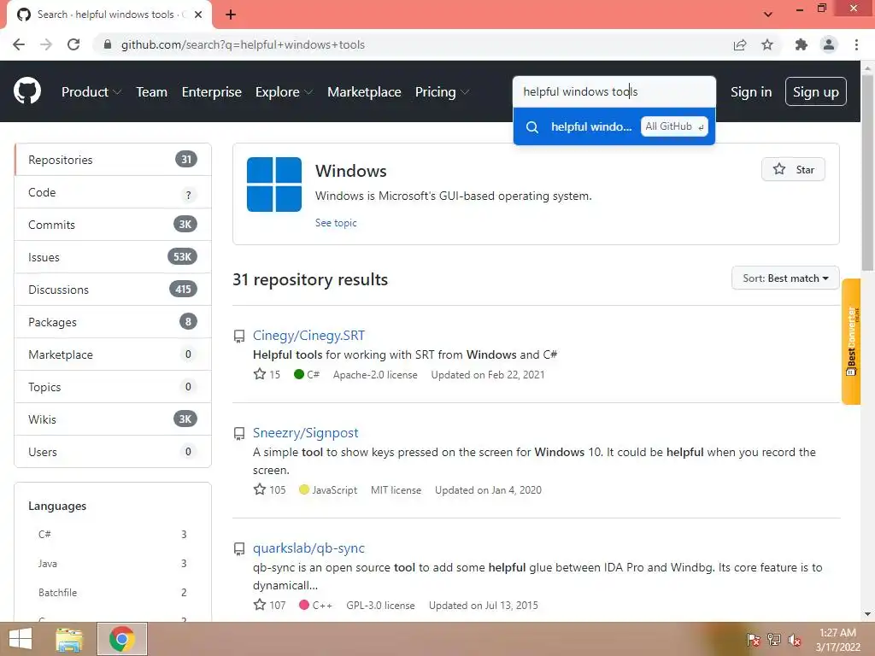Filter results by C# language
This screenshot has width=875, height=656.
113,535
